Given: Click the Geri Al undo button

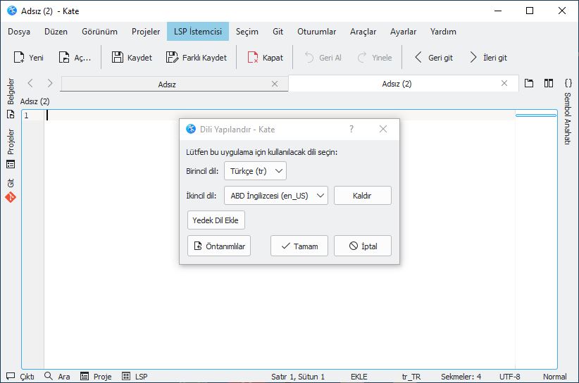Looking at the screenshot, I should (x=323, y=58).
